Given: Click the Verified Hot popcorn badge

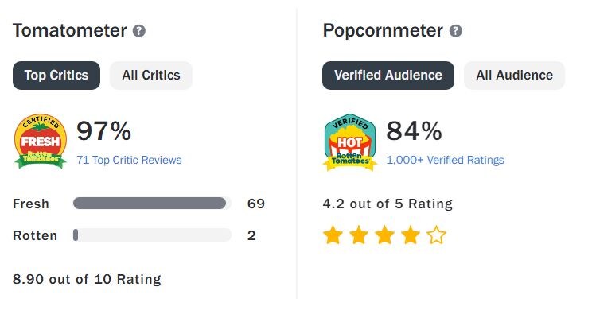Looking at the screenshot, I should [x=349, y=141].
